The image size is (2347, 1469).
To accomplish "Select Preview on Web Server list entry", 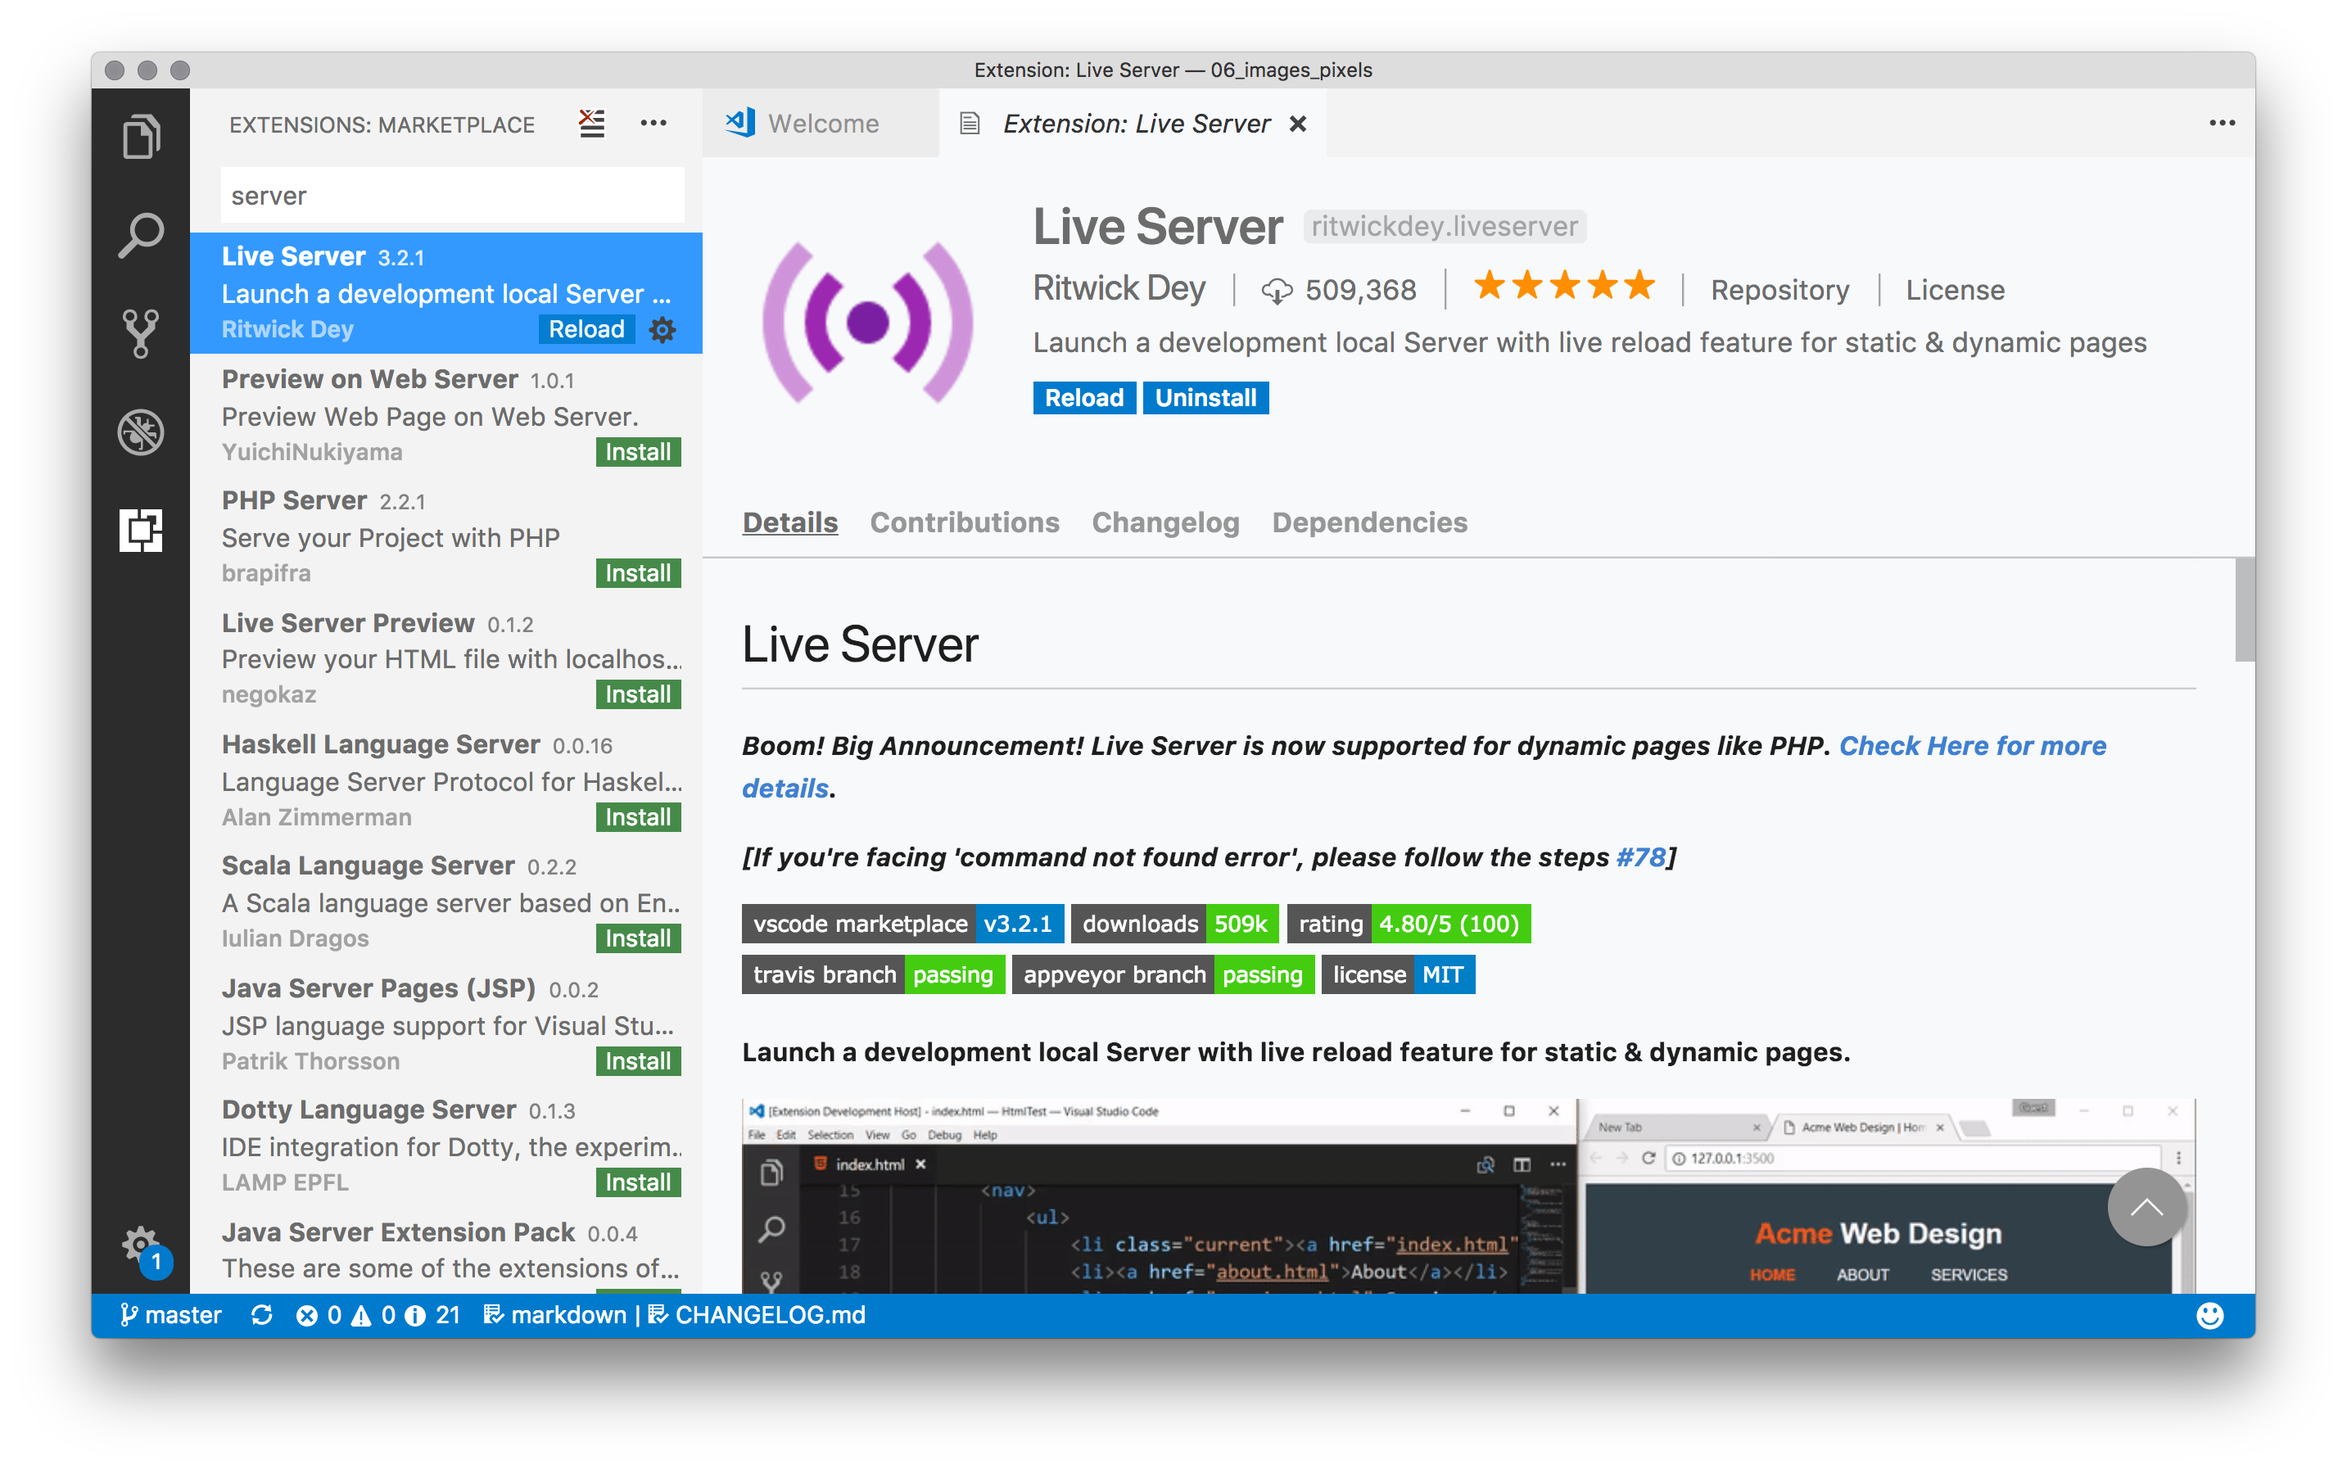I will coord(445,415).
